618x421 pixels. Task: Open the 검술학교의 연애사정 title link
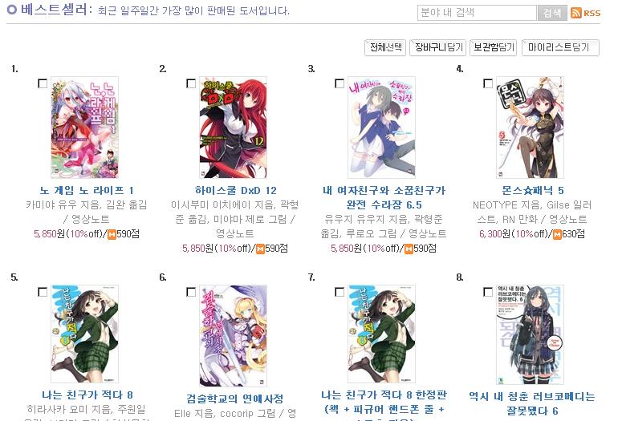coord(235,399)
